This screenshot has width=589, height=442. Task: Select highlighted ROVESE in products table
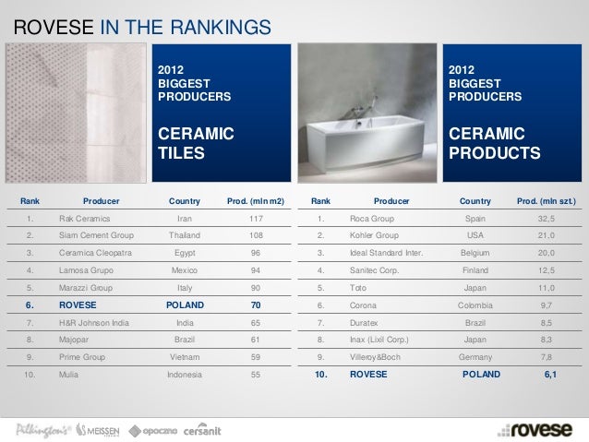point(368,375)
